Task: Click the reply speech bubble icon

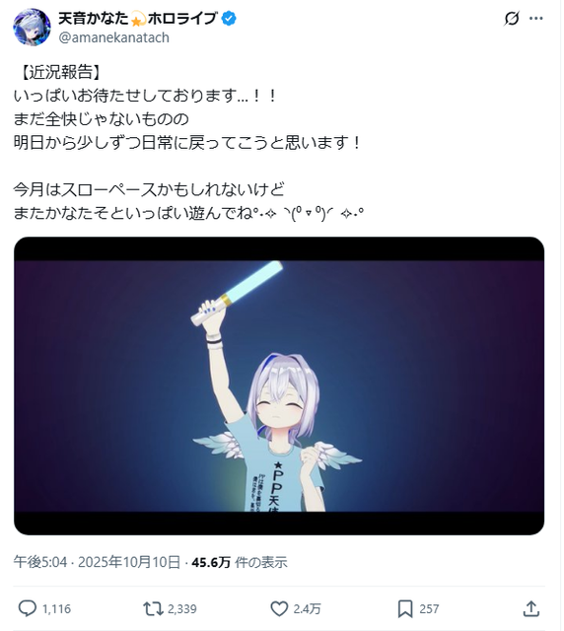Action: coord(28,608)
